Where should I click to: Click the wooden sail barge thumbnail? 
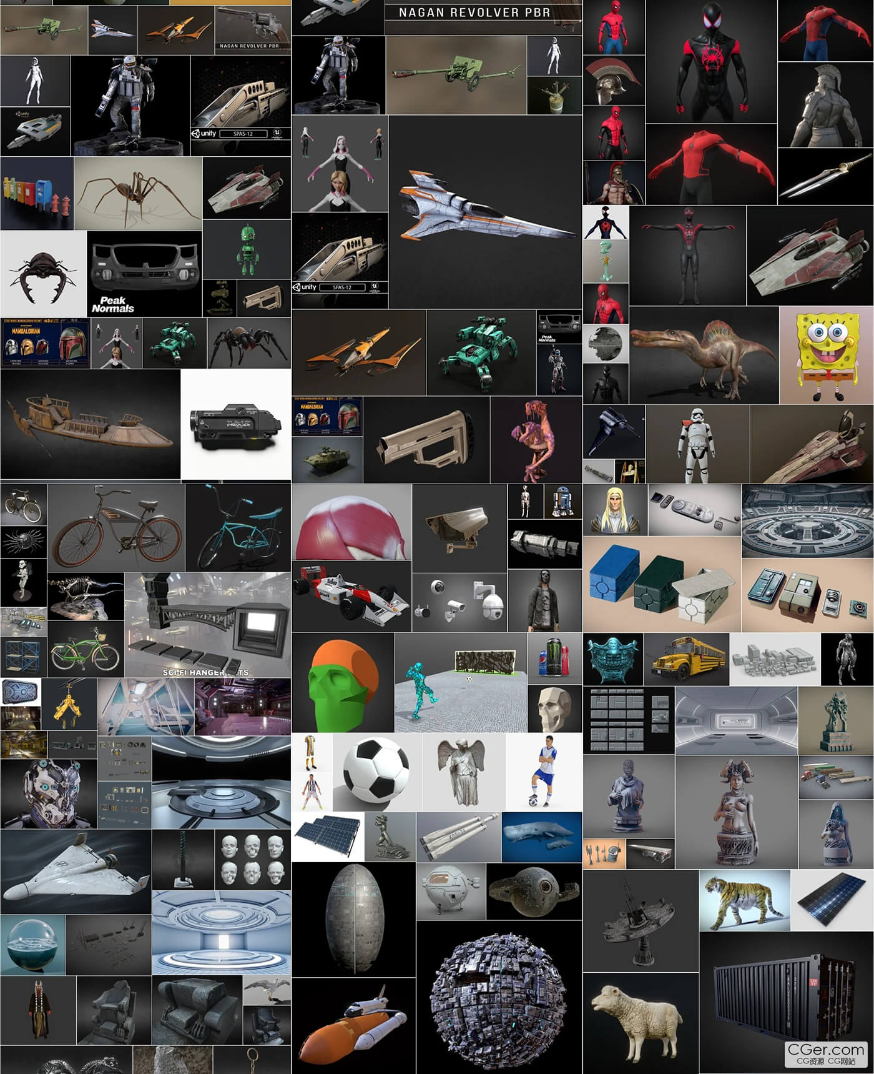tap(90, 424)
